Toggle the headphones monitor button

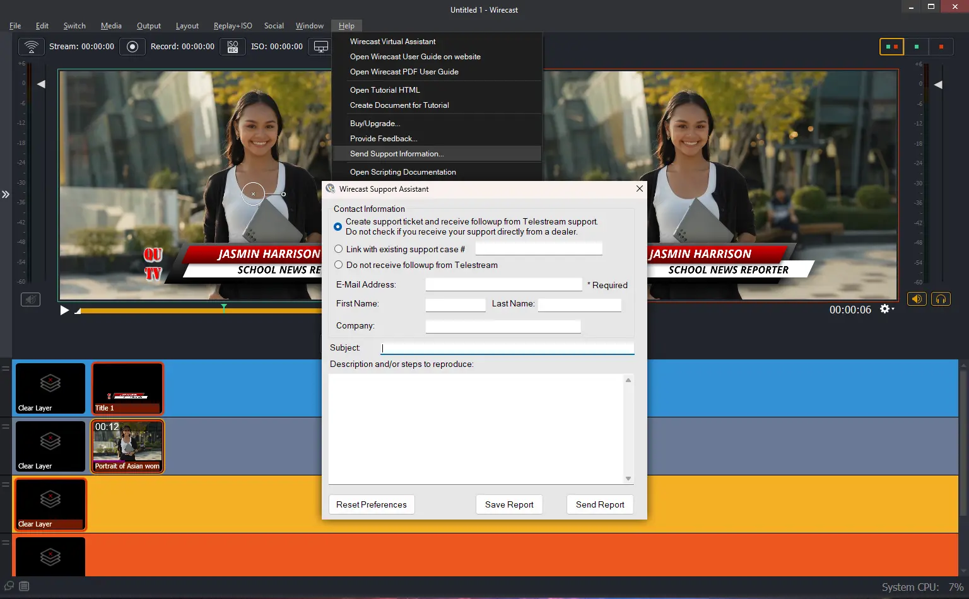tap(941, 299)
